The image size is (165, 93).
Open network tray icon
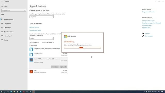149,92
